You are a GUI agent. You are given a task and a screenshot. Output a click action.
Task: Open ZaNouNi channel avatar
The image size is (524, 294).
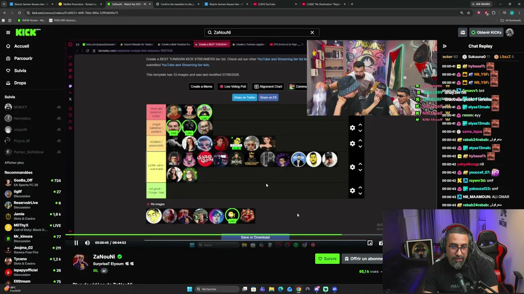[80, 262]
